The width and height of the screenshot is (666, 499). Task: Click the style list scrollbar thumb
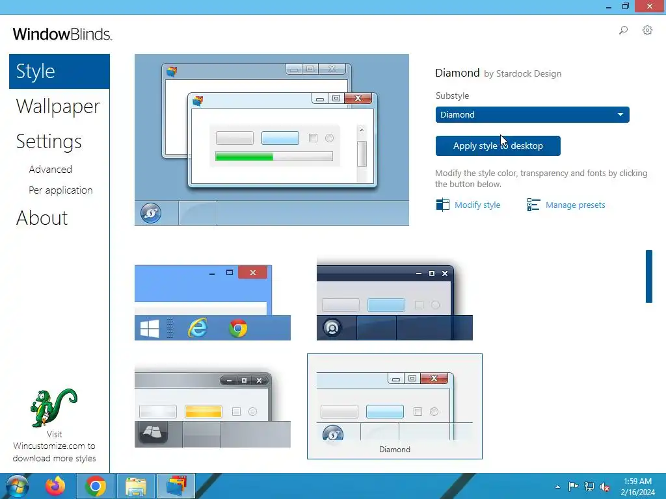point(649,276)
